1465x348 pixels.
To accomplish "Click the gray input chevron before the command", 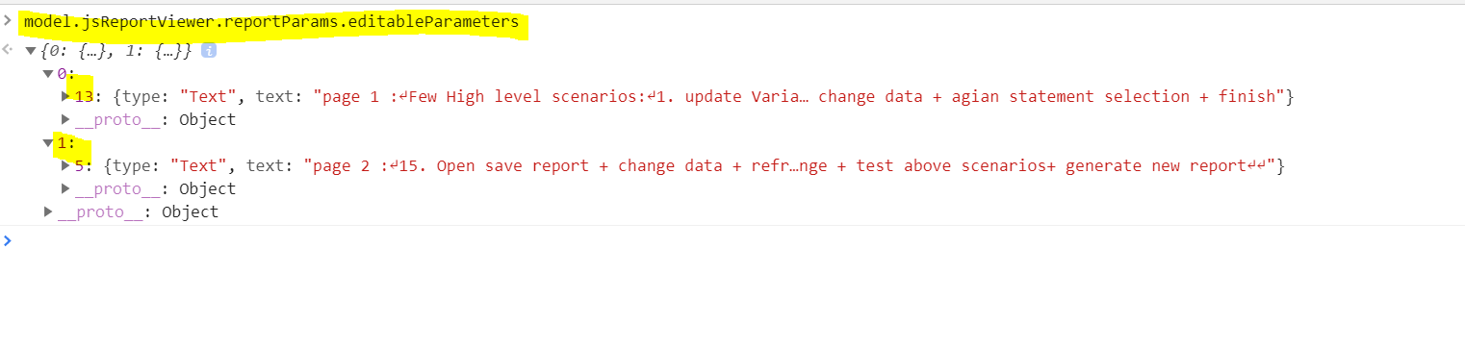I will click(8, 20).
